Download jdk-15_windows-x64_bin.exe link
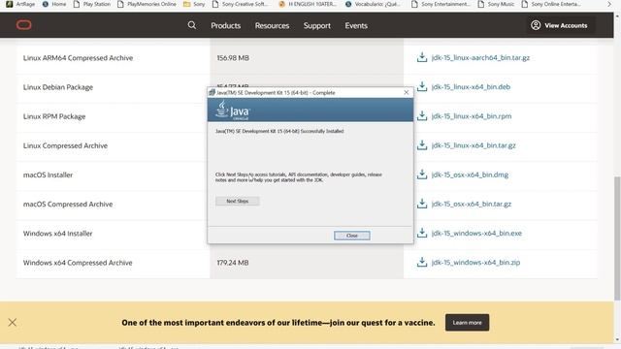Screen dimensions: 621x349 pos(476,234)
